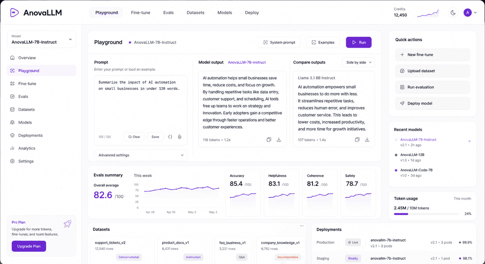Open the Examples button
Screen dimensions: 485x264
coord(323,42)
